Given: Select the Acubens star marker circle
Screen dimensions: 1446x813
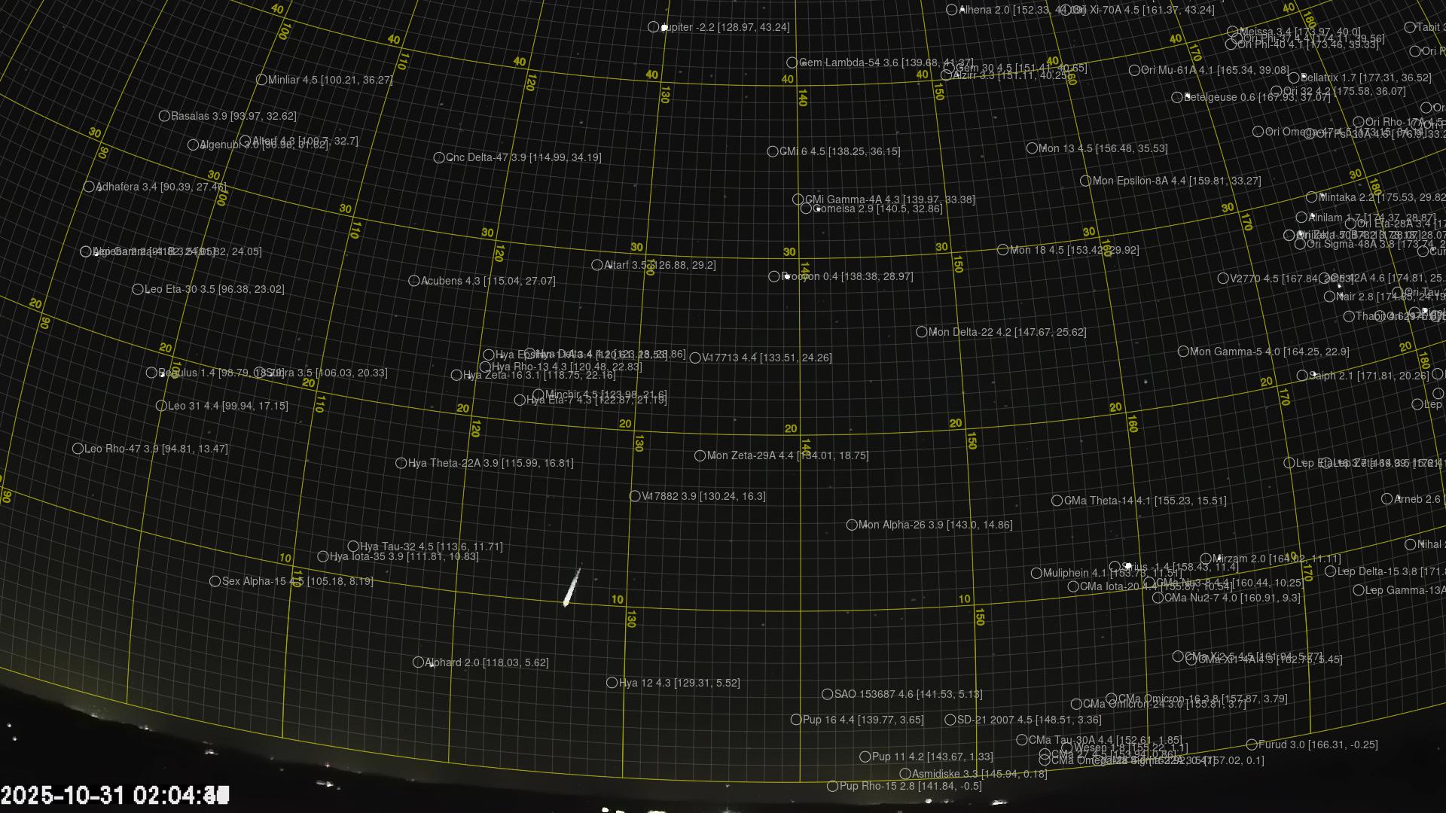Looking at the screenshot, I should [x=413, y=281].
